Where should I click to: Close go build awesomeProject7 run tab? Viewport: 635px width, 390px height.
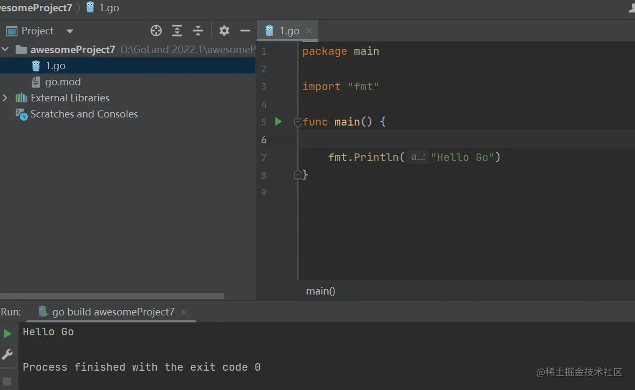tap(184, 312)
